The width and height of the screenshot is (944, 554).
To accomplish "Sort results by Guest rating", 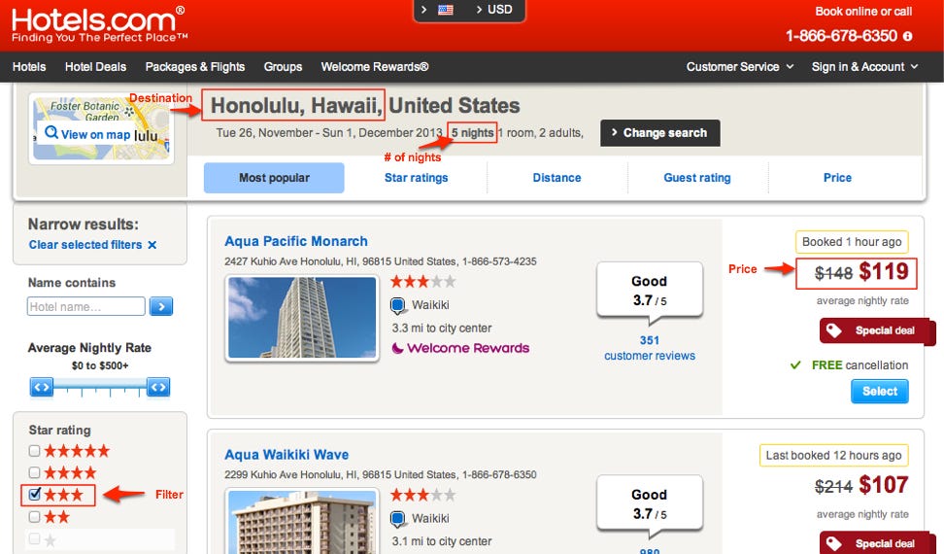I will tap(697, 178).
